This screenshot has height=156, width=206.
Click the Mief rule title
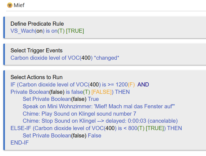[x=19, y=5]
